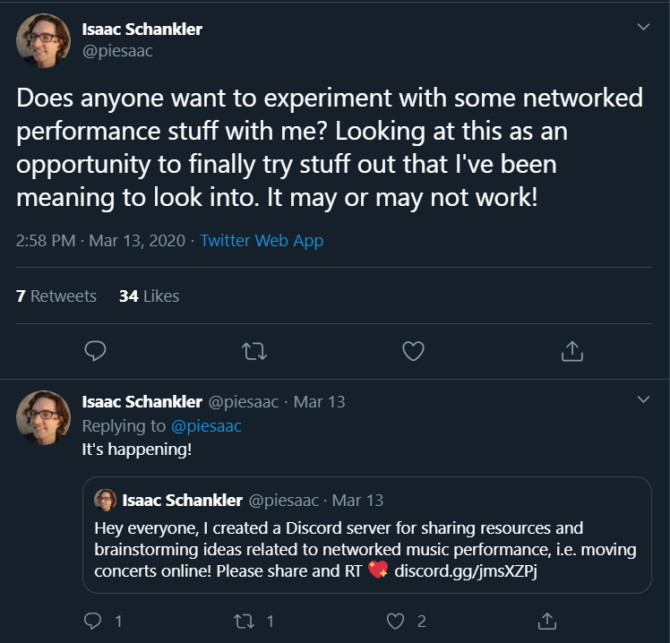Open Isaac Schankler's profile picture on main tweet
The height and width of the screenshot is (643, 670).
coord(44,40)
